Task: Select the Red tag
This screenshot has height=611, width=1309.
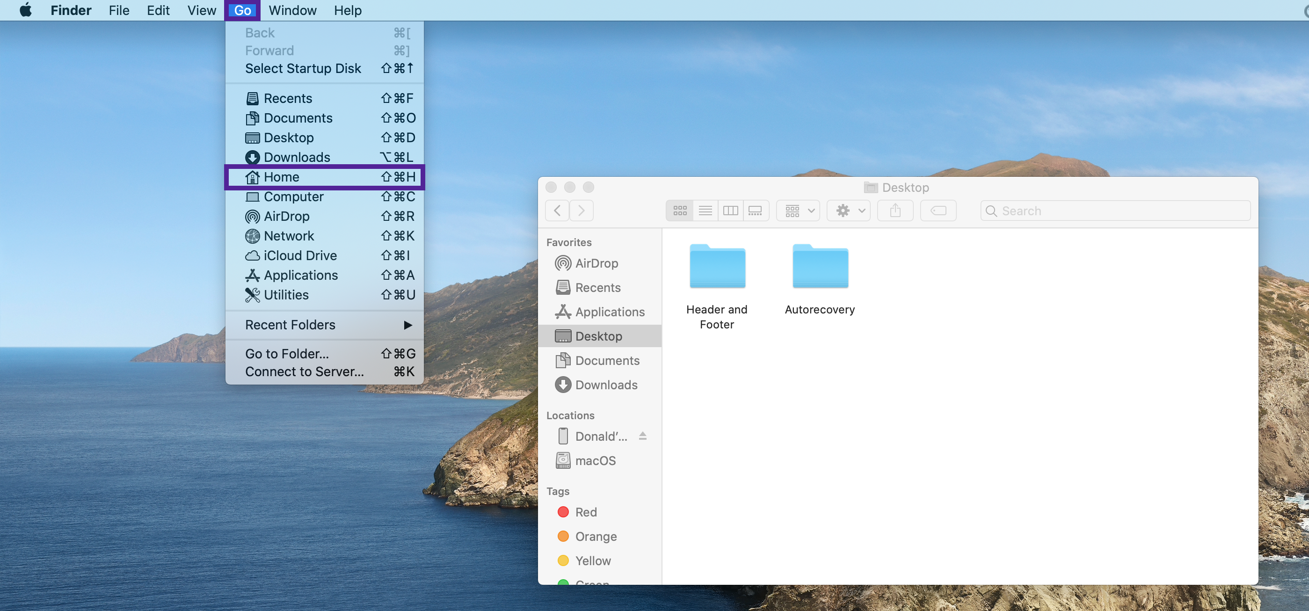Action: coord(600,512)
